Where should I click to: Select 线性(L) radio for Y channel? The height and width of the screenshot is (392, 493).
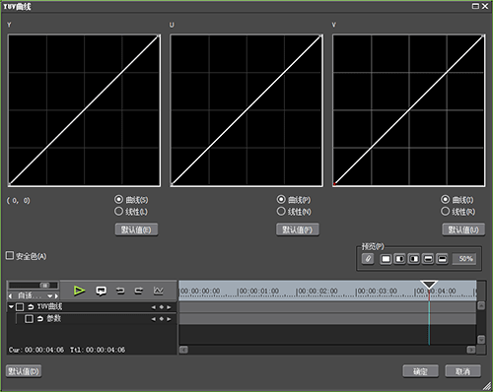(x=118, y=211)
